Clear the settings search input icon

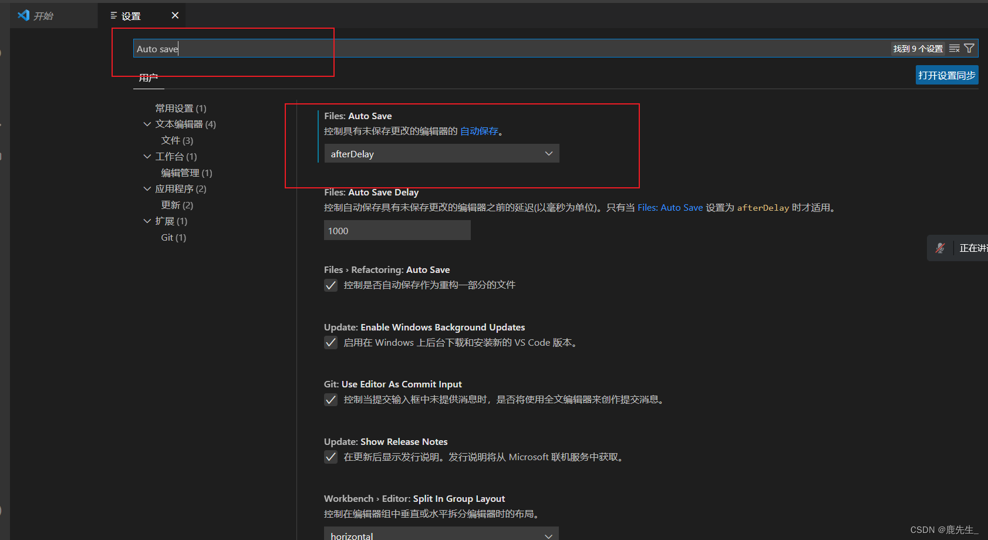(955, 49)
